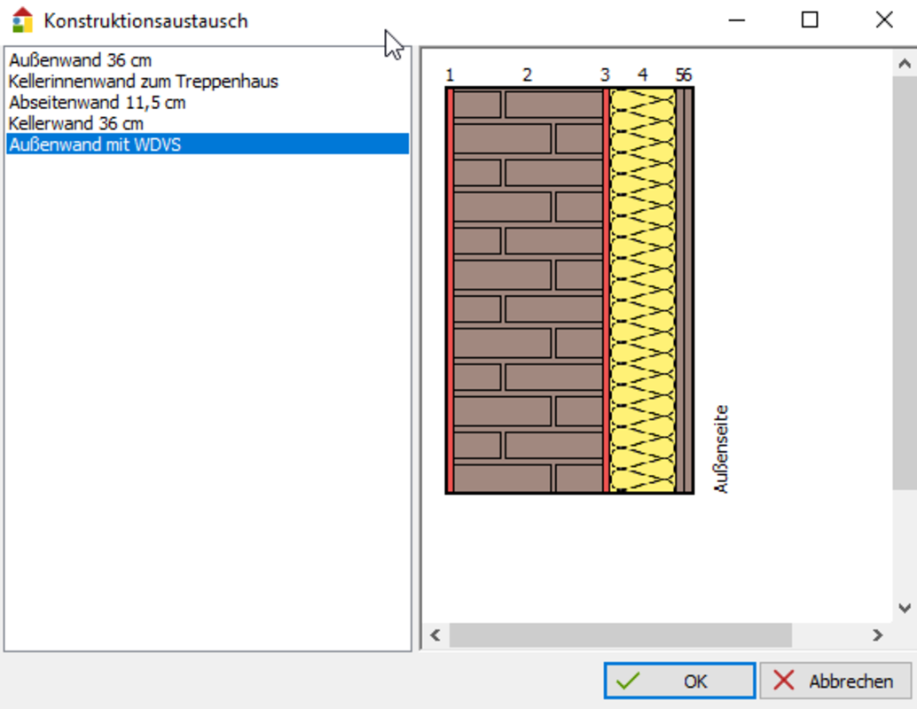
Task: Click layer number 2 label above the wall
Action: [x=527, y=75]
